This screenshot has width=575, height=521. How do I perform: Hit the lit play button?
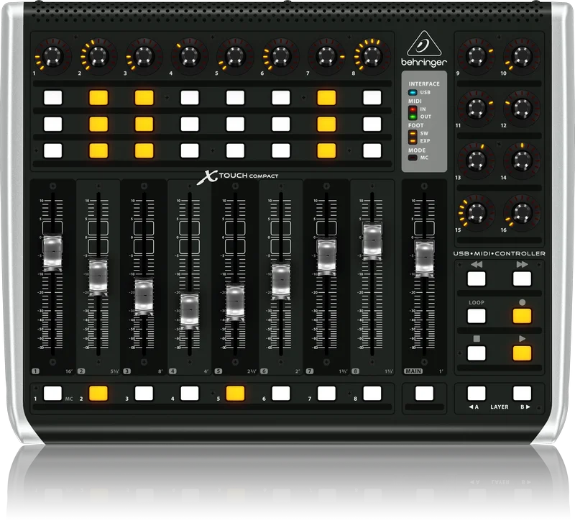522,353
